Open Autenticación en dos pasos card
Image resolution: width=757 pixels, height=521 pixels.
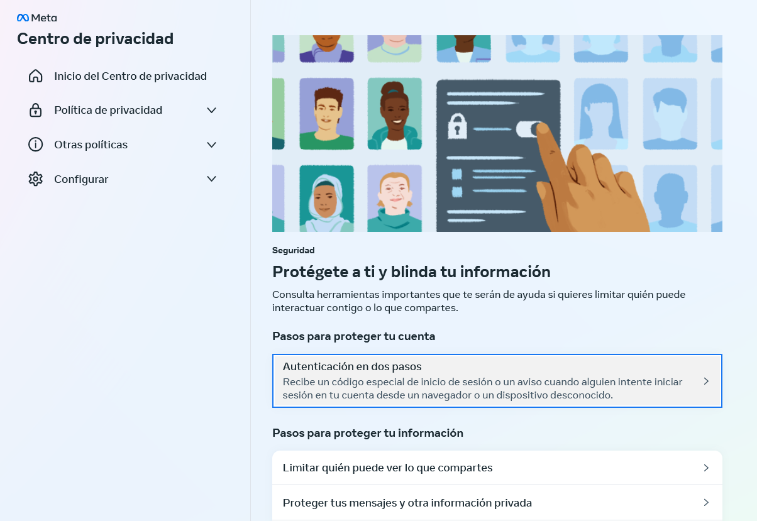(x=497, y=381)
